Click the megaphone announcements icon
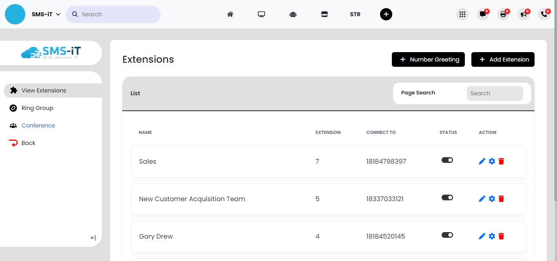557x261 pixels. pos(523,14)
